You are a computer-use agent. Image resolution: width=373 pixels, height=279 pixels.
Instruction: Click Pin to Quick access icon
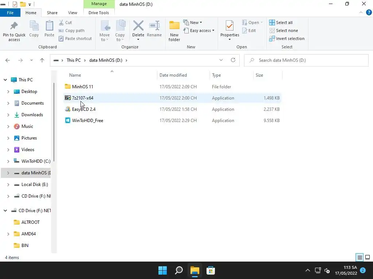point(14,26)
